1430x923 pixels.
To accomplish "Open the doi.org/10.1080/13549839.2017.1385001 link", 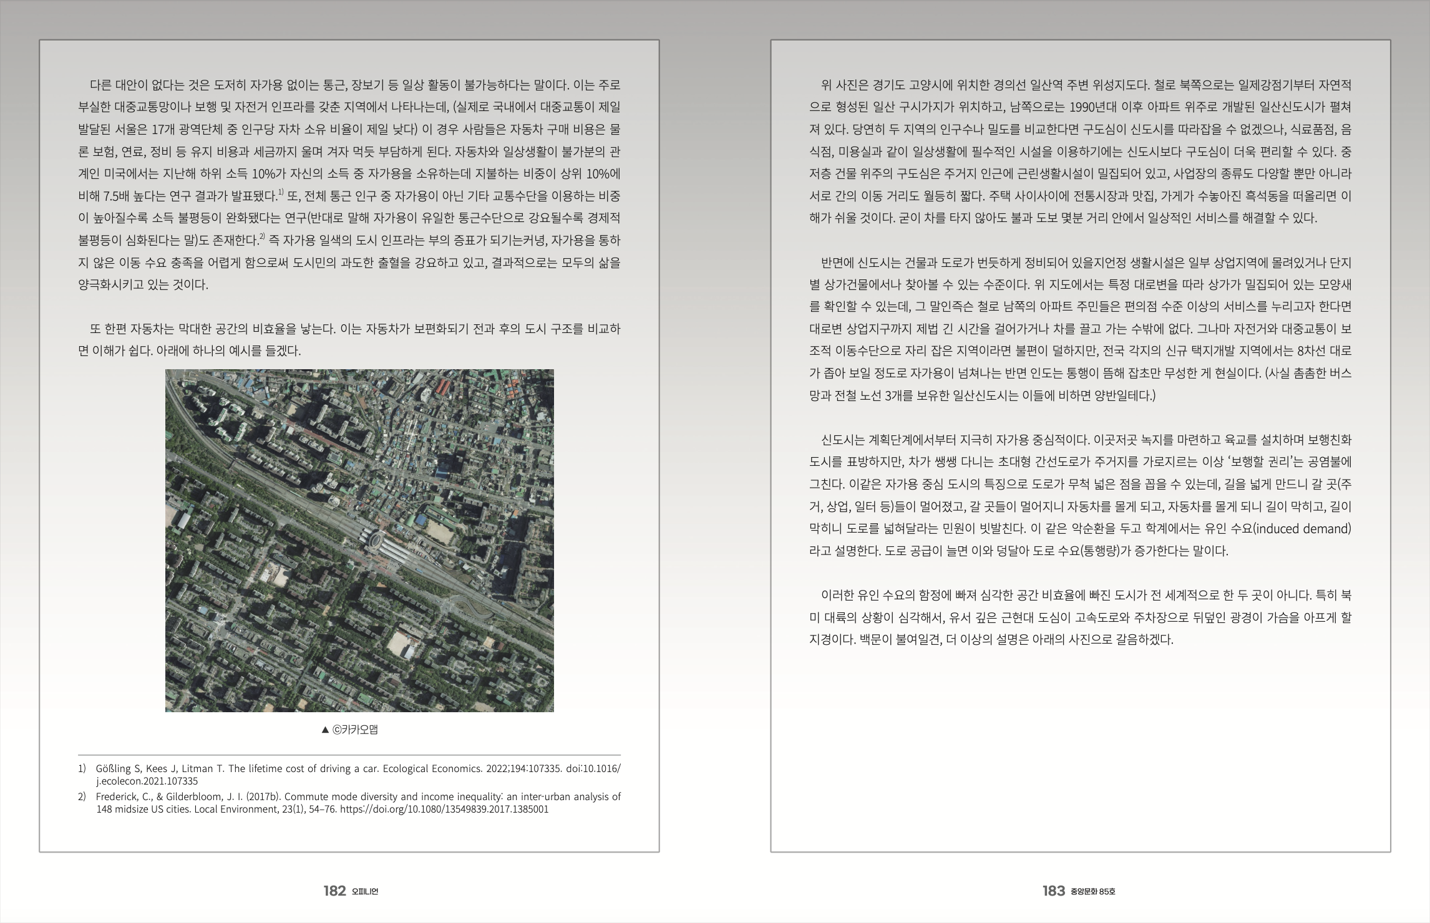I will tap(445, 809).
